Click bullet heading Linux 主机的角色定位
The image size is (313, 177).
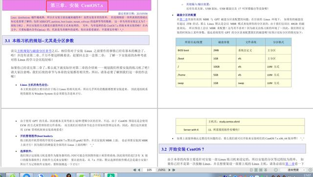34,85
